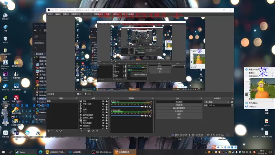275x155 pixels.
Task: Open transition properties gear in 转场特效 panel
Action: 232,102
